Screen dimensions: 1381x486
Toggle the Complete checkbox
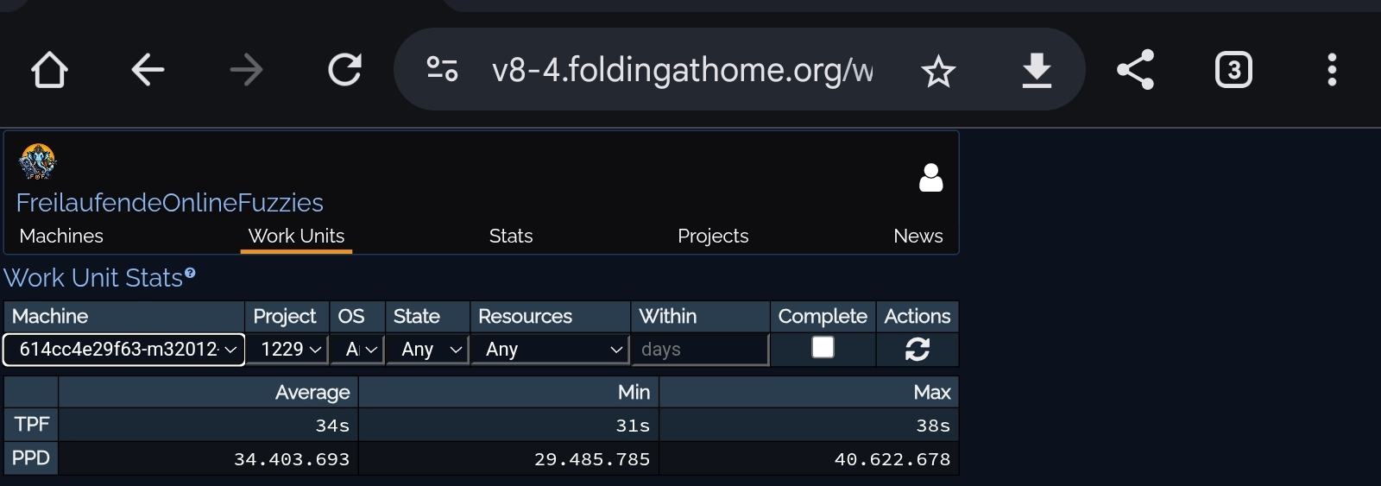click(x=823, y=347)
